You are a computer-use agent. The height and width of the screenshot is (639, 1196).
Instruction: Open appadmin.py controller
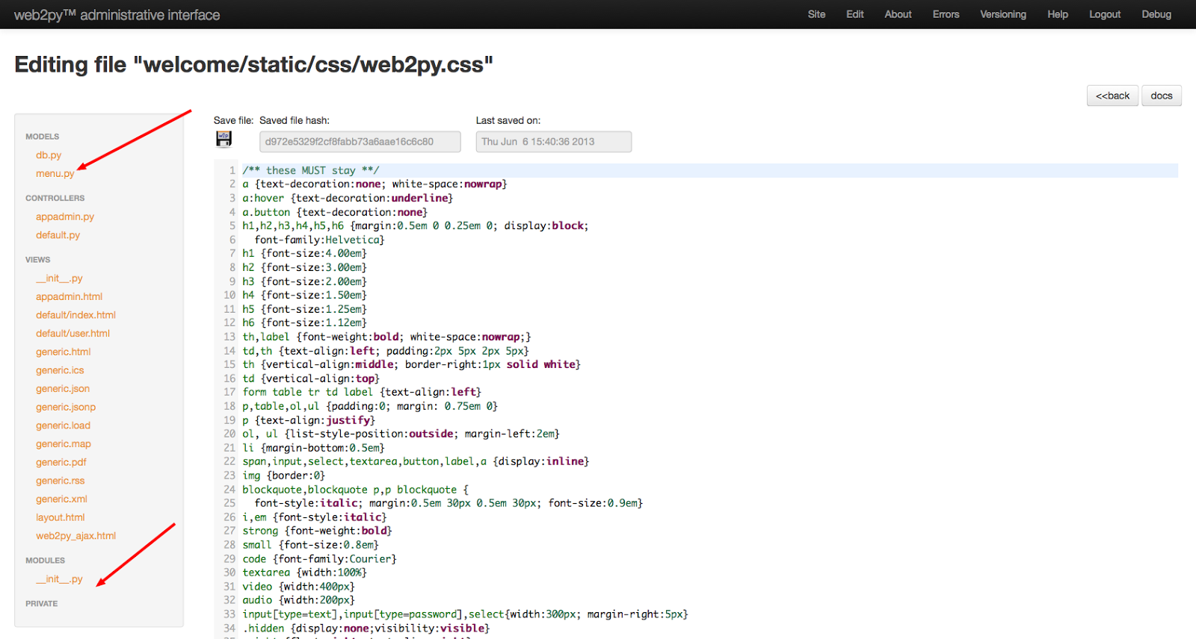click(65, 217)
